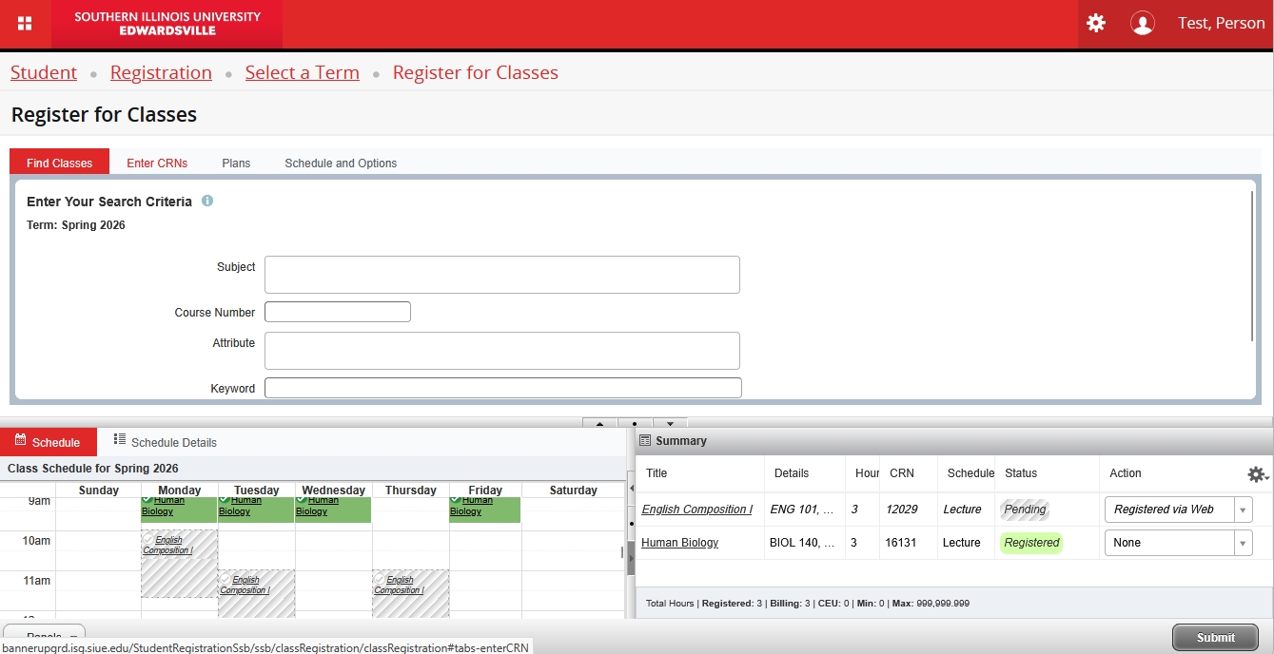This screenshot has width=1274, height=654.
Task: Open Action dropdown for English Composition I
Action: click(x=1177, y=510)
